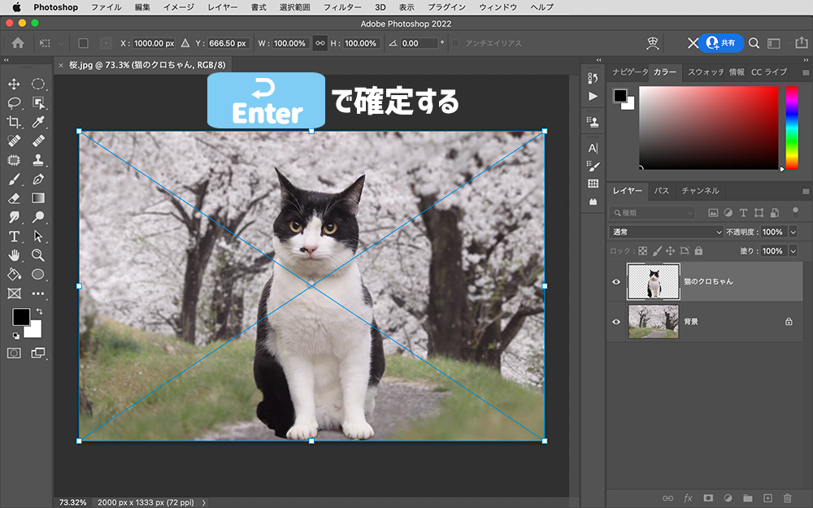
Task: Expand the status bar info arrow
Action: pyautogui.click(x=204, y=502)
